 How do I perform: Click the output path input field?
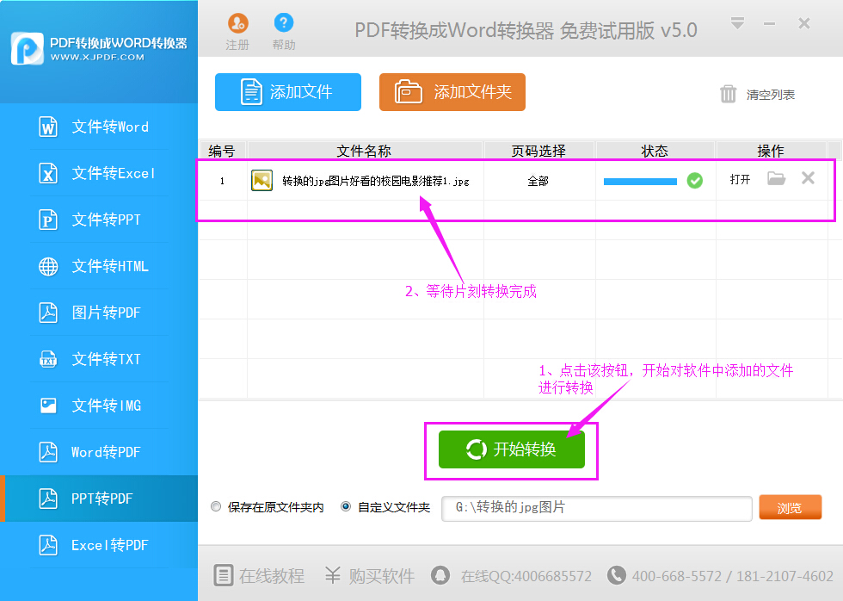coord(597,508)
